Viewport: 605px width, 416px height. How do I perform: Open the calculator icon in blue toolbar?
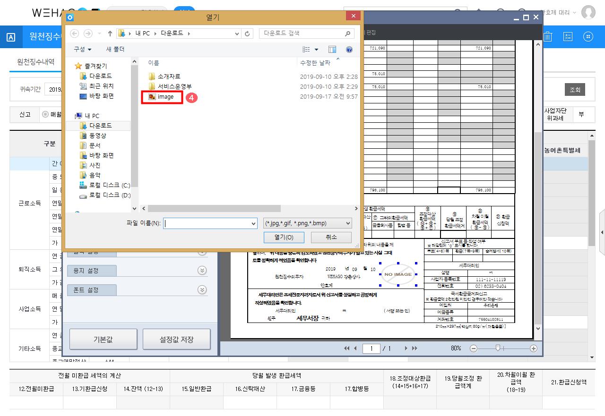pos(568,37)
